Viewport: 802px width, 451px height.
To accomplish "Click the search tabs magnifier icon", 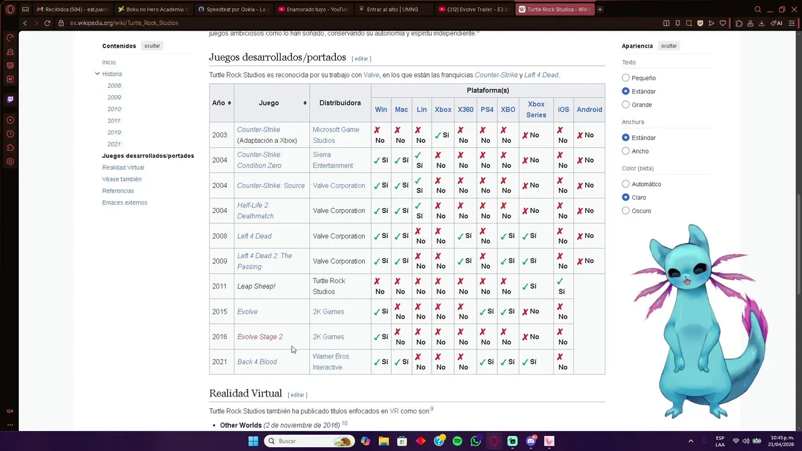I will [x=758, y=9].
